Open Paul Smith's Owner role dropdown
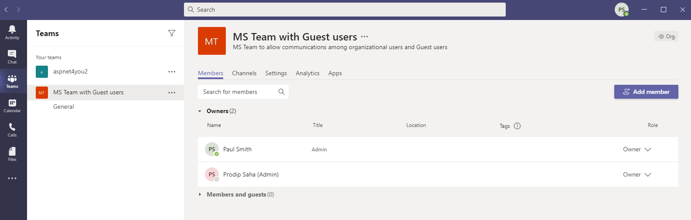The height and width of the screenshot is (220, 691). pyautogui.click(x=637, y=150)
